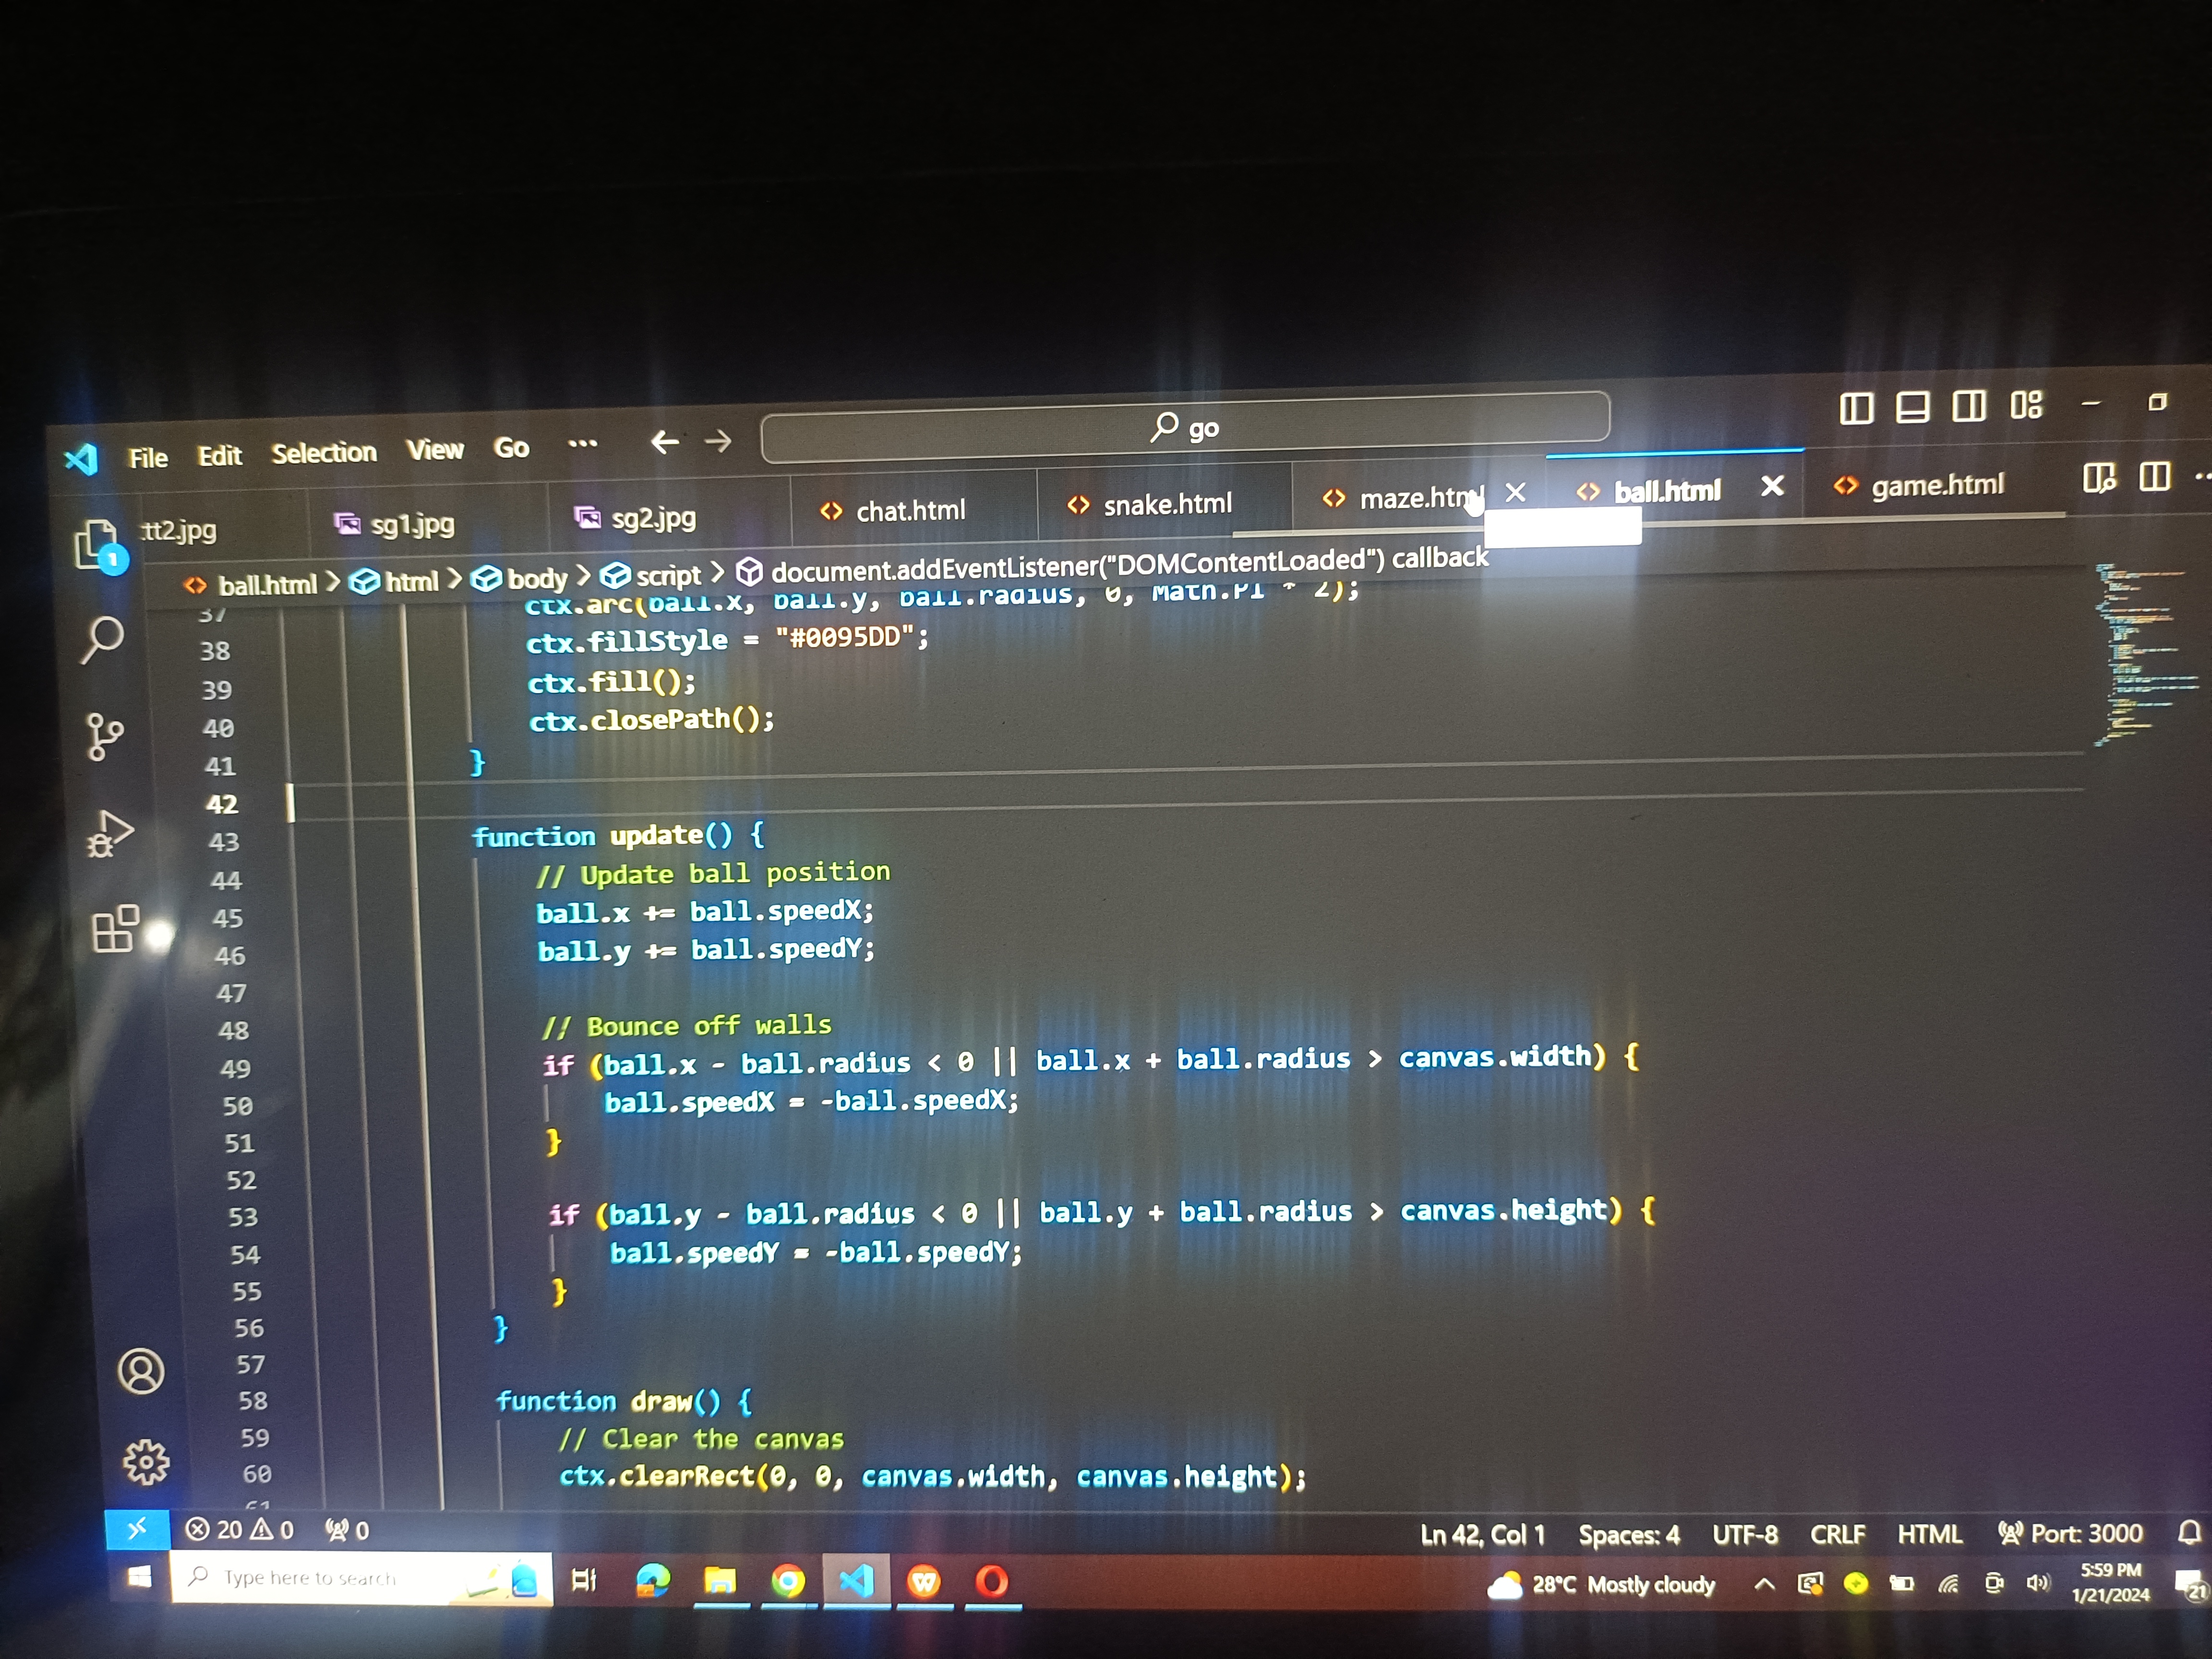Open the Search view icon

point(102,640)
